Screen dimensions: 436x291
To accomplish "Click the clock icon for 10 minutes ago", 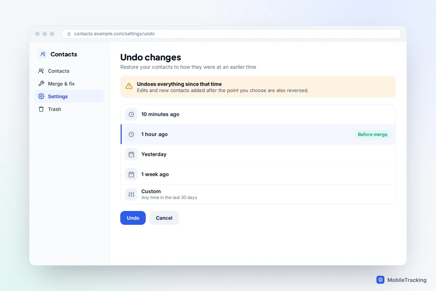I will [131, 114].
